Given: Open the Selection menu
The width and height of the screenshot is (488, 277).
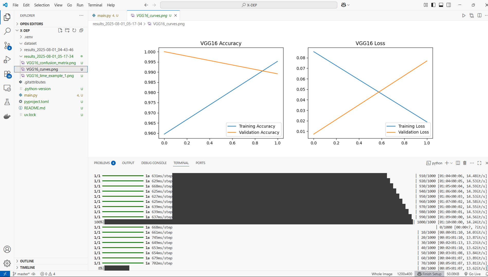Looking at the screenshot, I should point(42,5).
